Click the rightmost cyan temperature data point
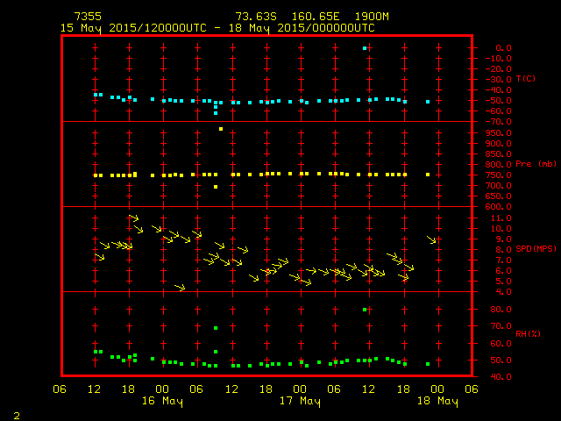The height and width of the screenshot is (421, 561). coord(428,102)
